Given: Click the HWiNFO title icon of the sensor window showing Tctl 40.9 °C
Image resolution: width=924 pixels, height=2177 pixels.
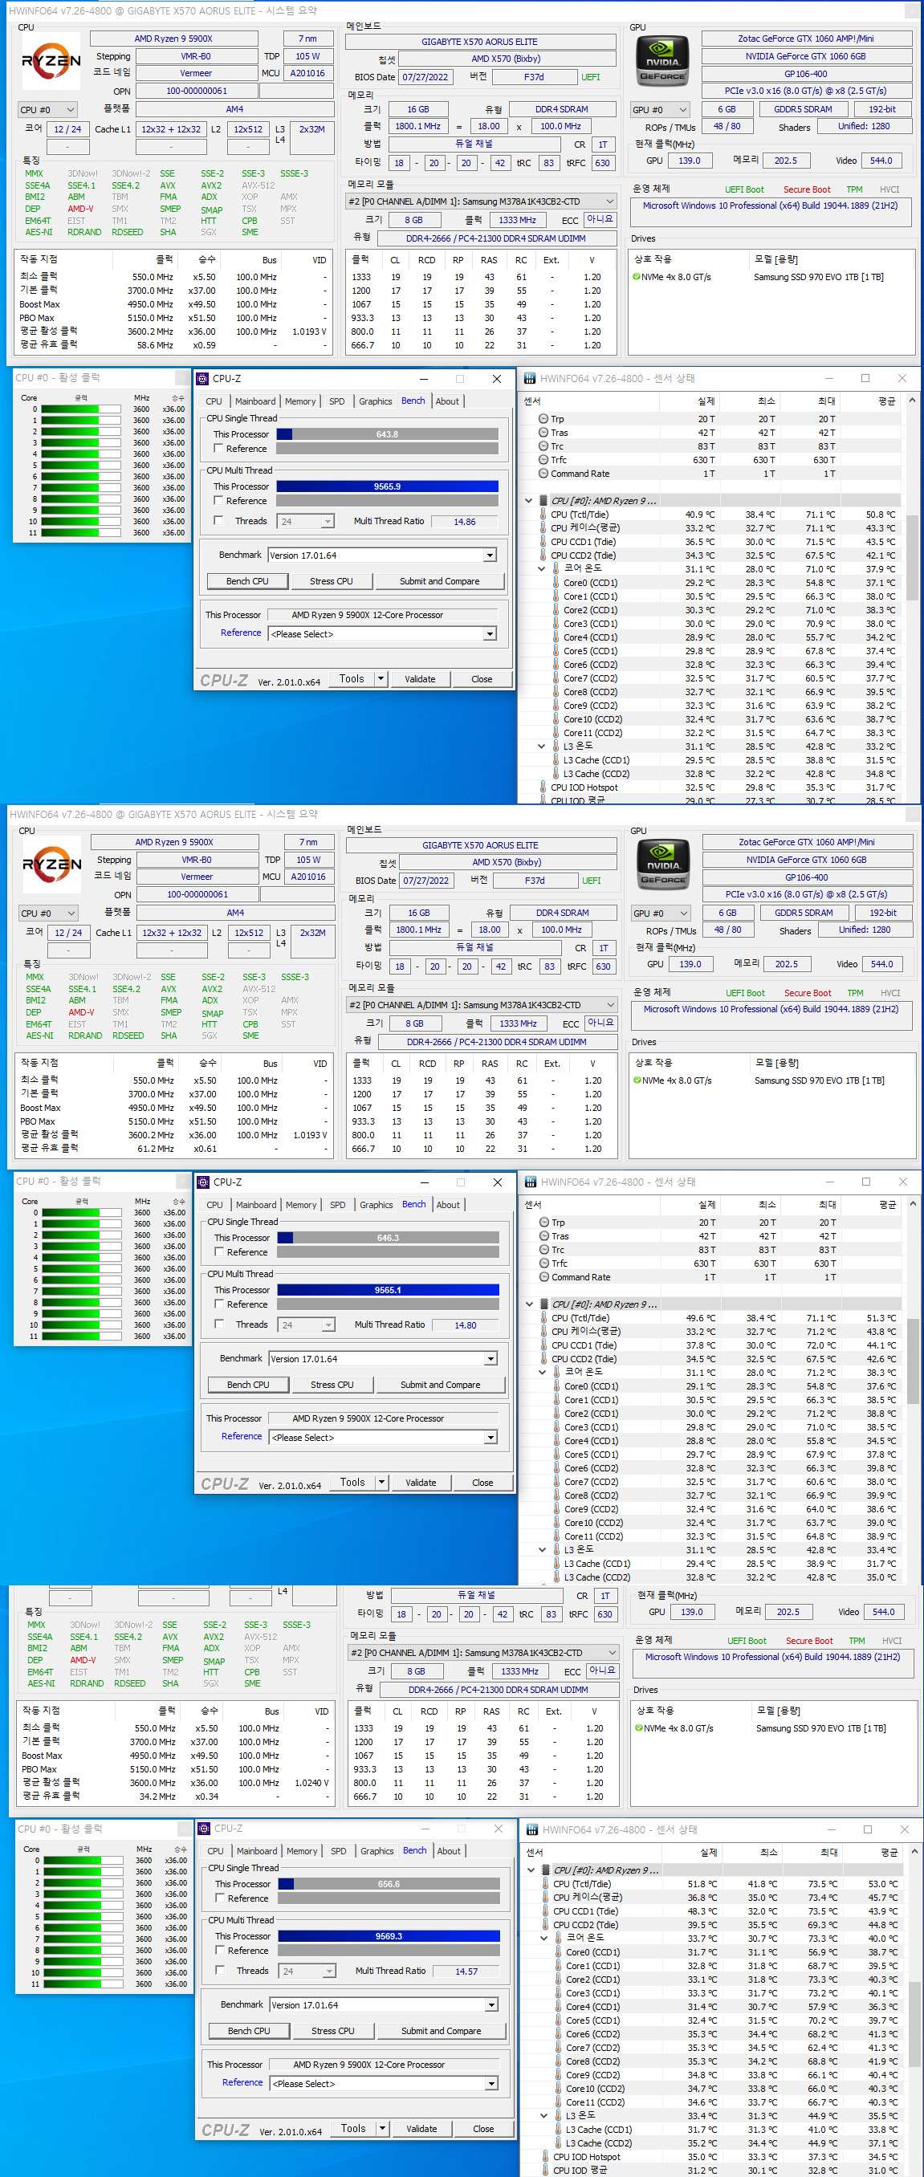Looking at the screenshot, I should (x=530, y=379).
